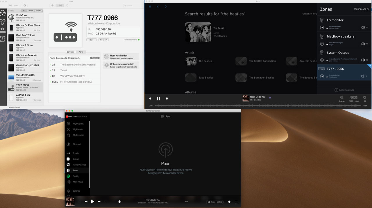Select iPad Pro 12.9 Val host
The width and height of the screenshot is (372, 208).
tap(25, 38)
